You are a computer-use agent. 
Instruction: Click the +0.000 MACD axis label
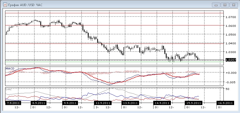[231, 72]
